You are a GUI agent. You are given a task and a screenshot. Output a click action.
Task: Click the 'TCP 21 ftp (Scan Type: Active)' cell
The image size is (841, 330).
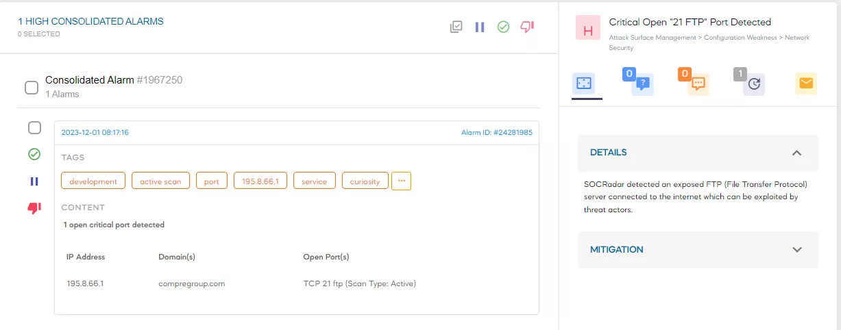(360, 283)
